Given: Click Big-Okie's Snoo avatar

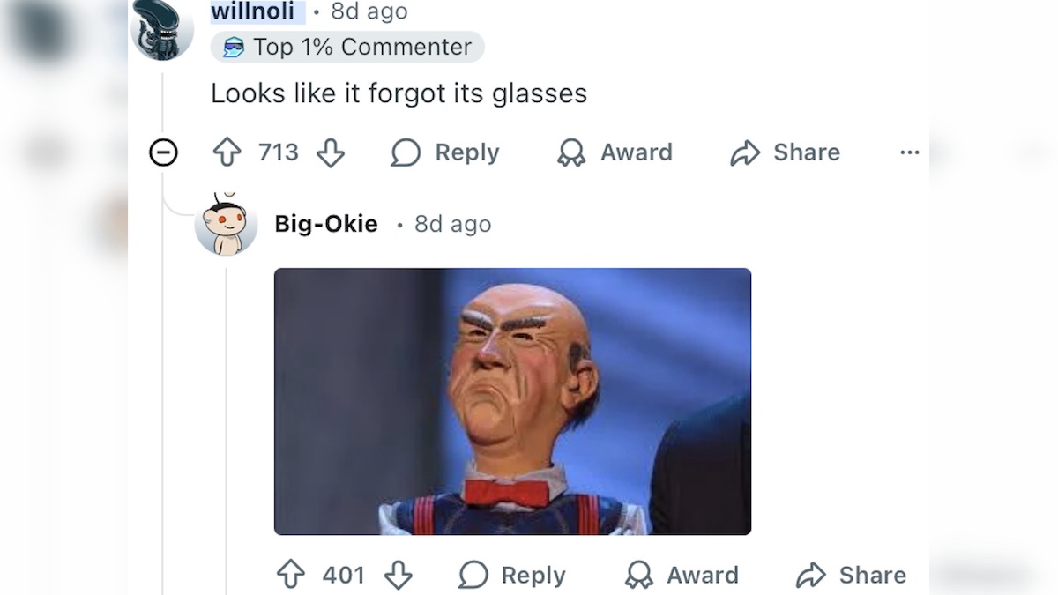Looking at the screenshot, I should pos(226,225).
